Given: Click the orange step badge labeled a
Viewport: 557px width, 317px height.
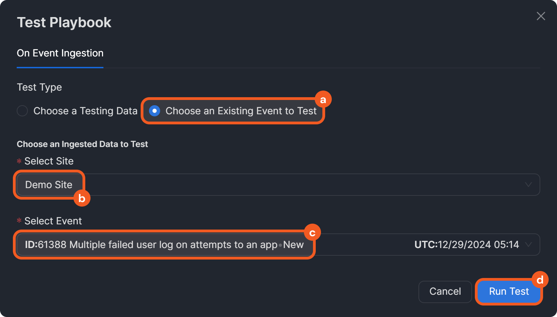Looking at the screenshot, I should tap(323, 100).
